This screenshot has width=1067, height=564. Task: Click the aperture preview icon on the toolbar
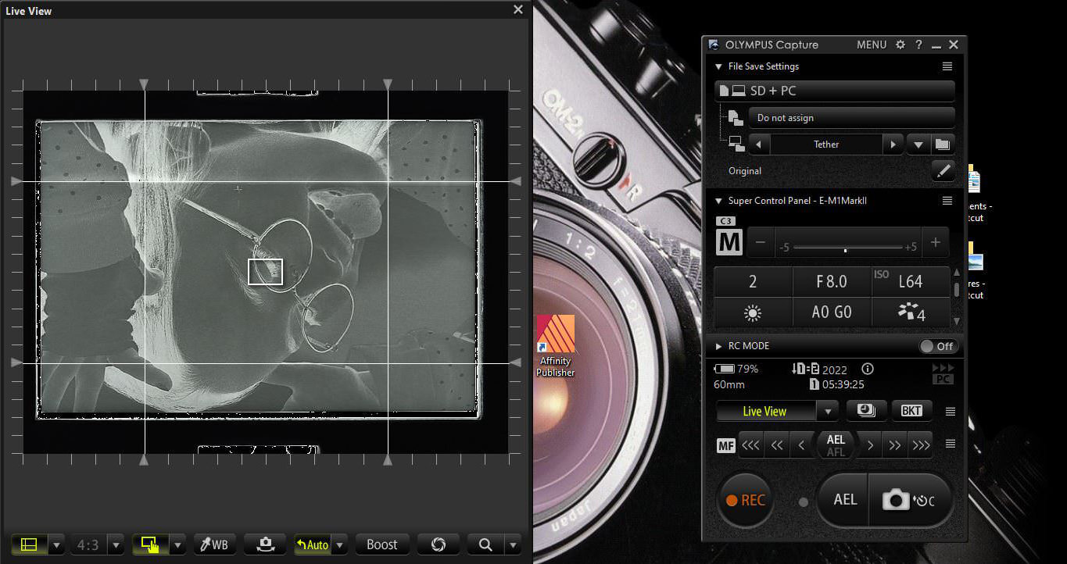[x=439, y=544]
